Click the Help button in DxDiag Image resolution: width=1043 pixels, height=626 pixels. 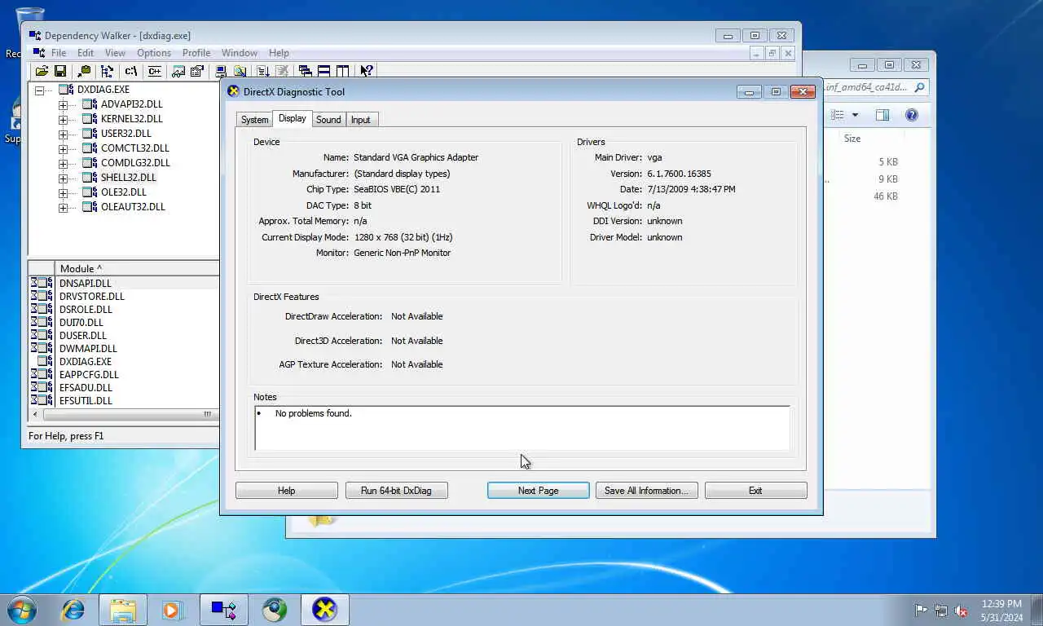[x=286, y=491]
